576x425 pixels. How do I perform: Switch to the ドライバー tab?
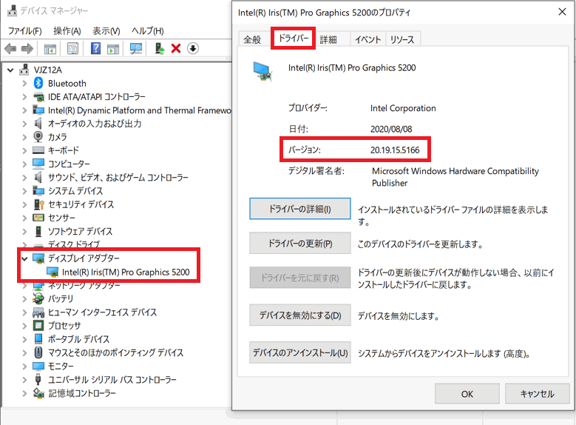tap(293, 38)
